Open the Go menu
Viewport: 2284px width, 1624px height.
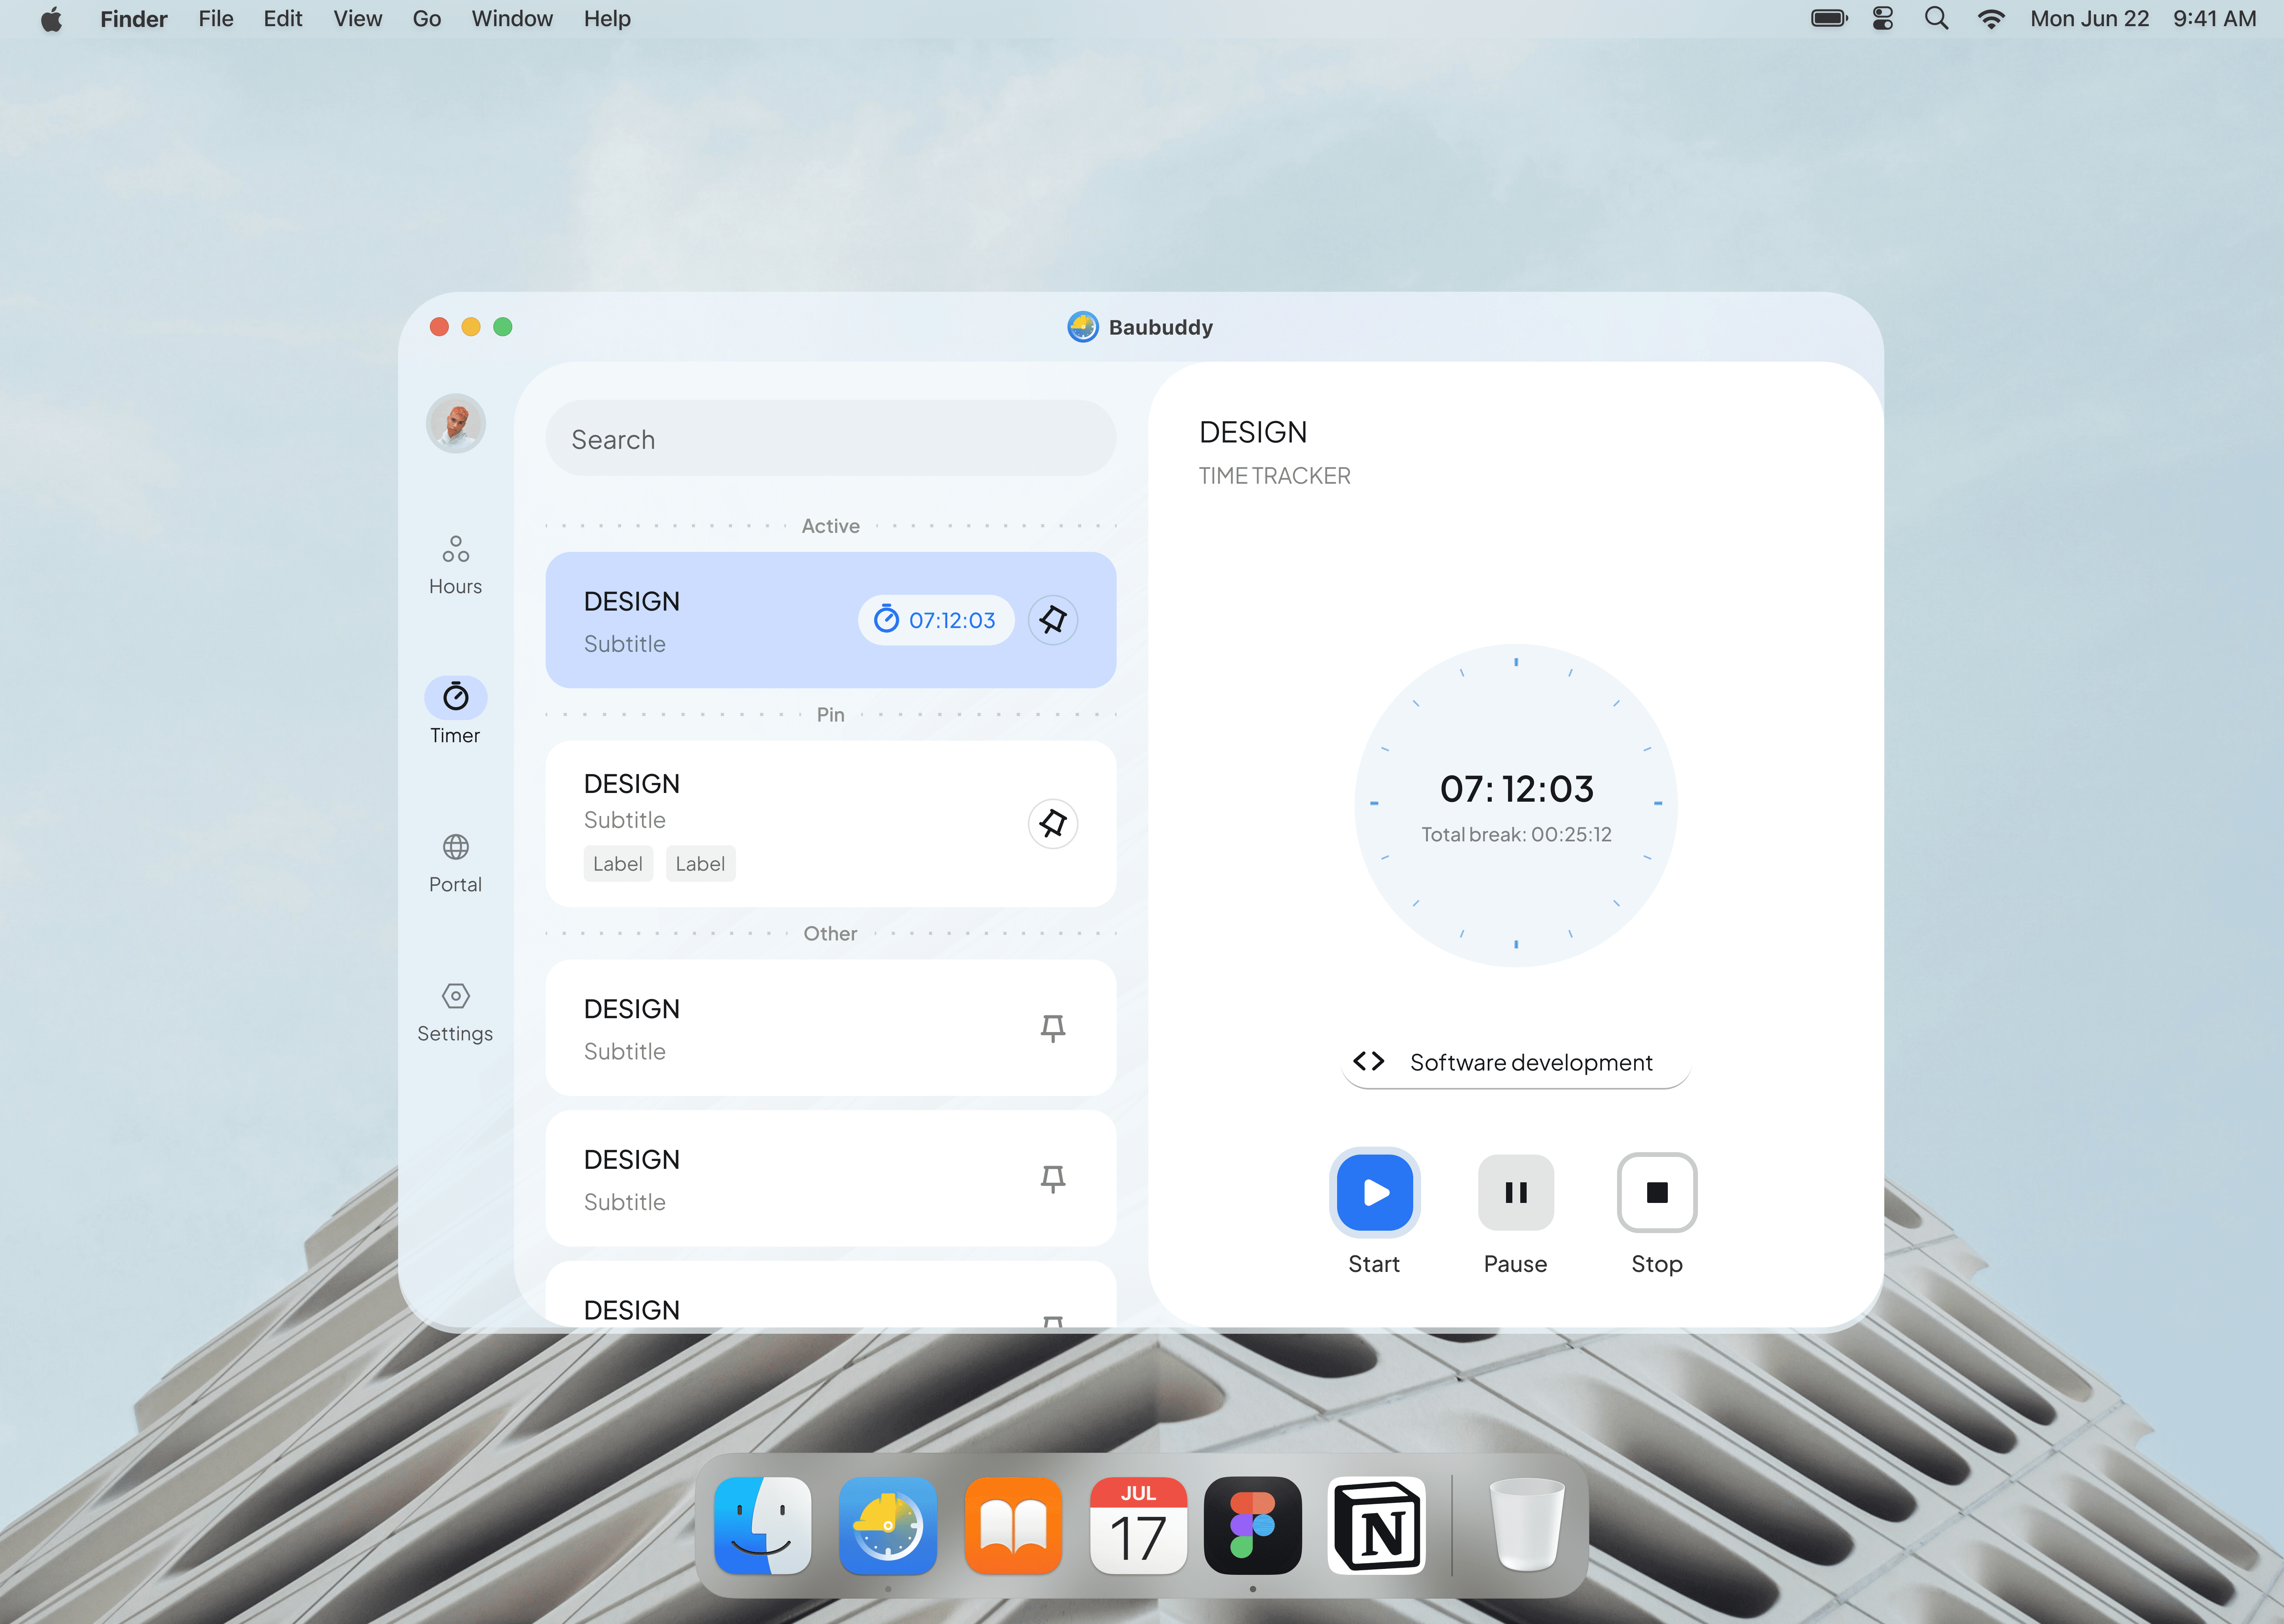coord(427,19)
